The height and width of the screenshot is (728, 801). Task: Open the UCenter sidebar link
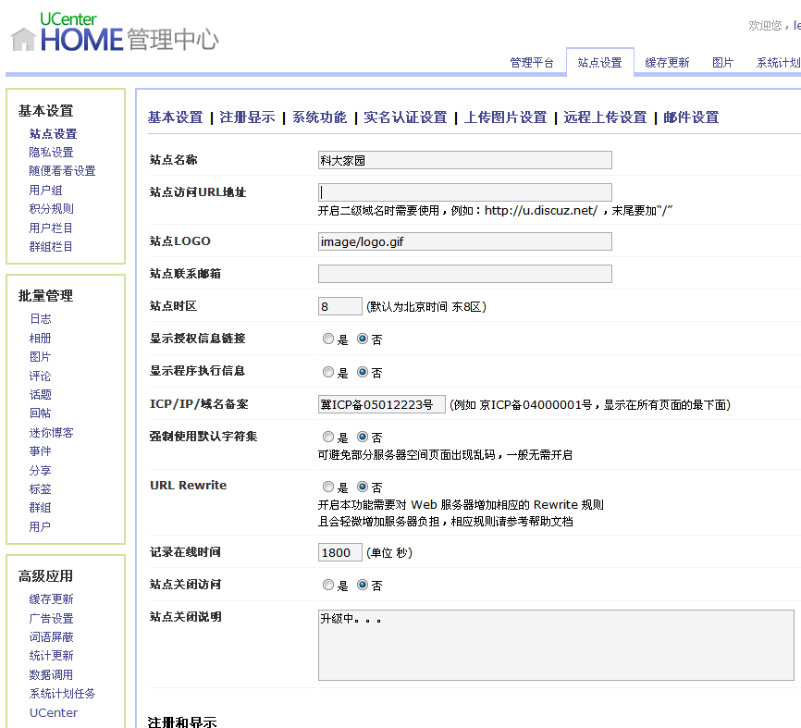54,712
